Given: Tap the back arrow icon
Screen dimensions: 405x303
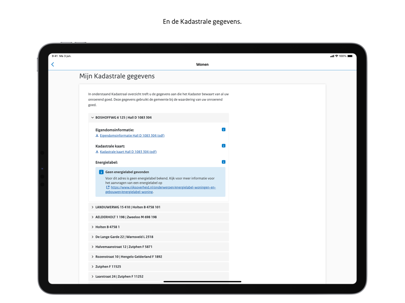Looking at the screenshot, I should [53, 64].
